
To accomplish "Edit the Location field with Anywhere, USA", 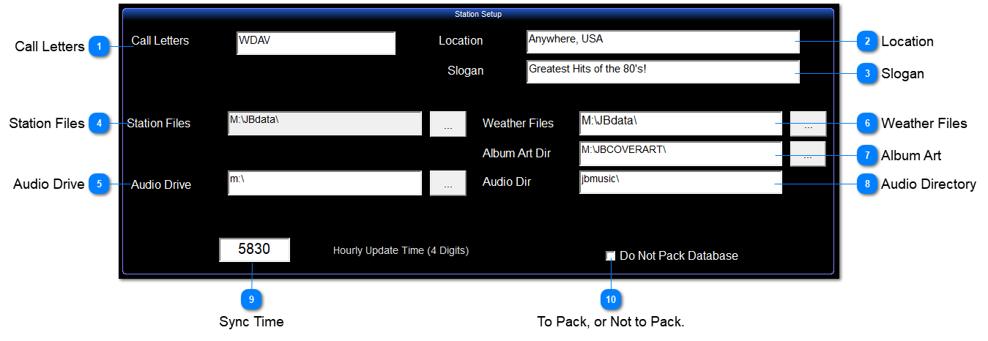I will pos(663,42).
